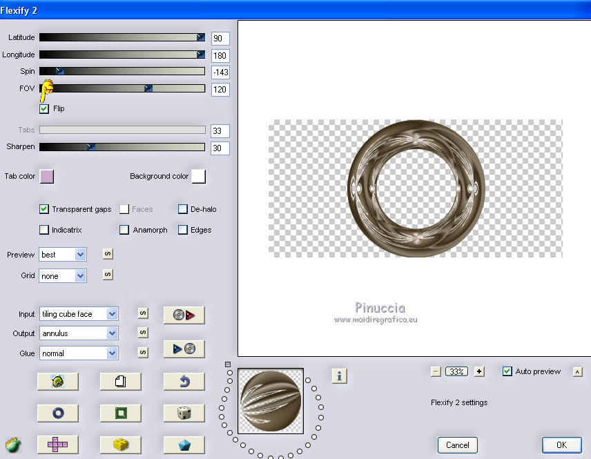The image size is (591, 459).
Task: Click the S button next to Preview
Action: (108, 253)
